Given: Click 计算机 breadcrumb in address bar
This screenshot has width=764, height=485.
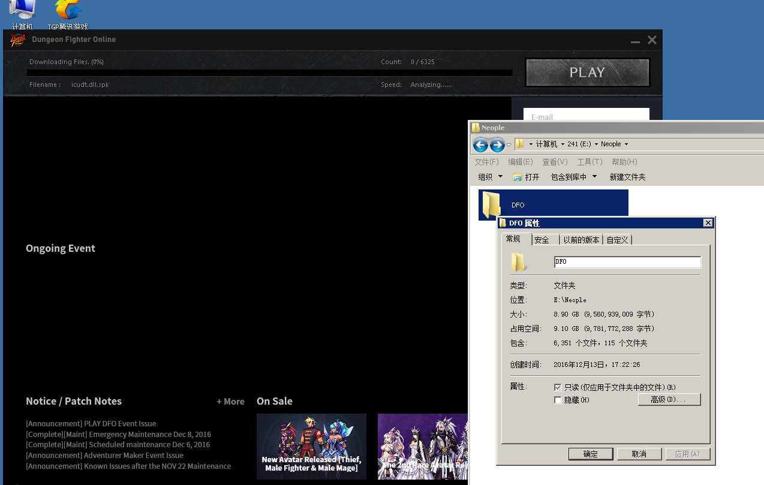Looking at the screenshot, I should [546, 144].
